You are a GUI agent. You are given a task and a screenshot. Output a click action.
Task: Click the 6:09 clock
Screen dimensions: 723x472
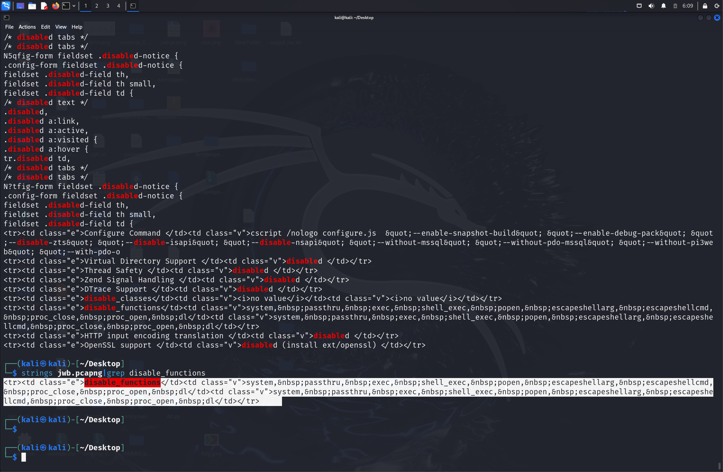[x=688, y=6]
